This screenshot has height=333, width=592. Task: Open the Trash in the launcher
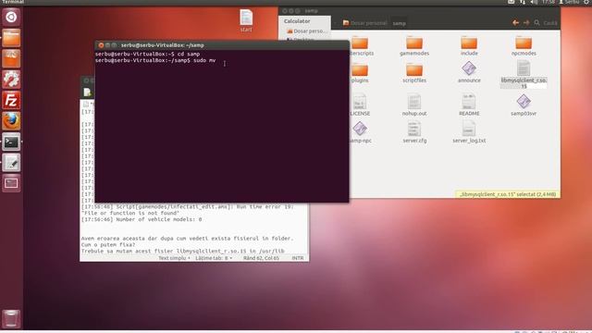tap(11, 318)
